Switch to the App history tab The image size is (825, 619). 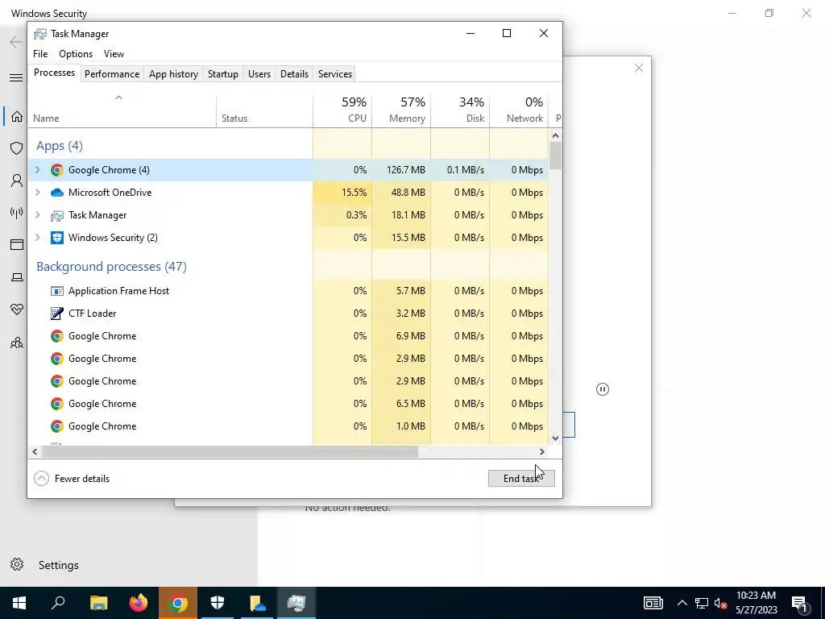coord(174,74)
